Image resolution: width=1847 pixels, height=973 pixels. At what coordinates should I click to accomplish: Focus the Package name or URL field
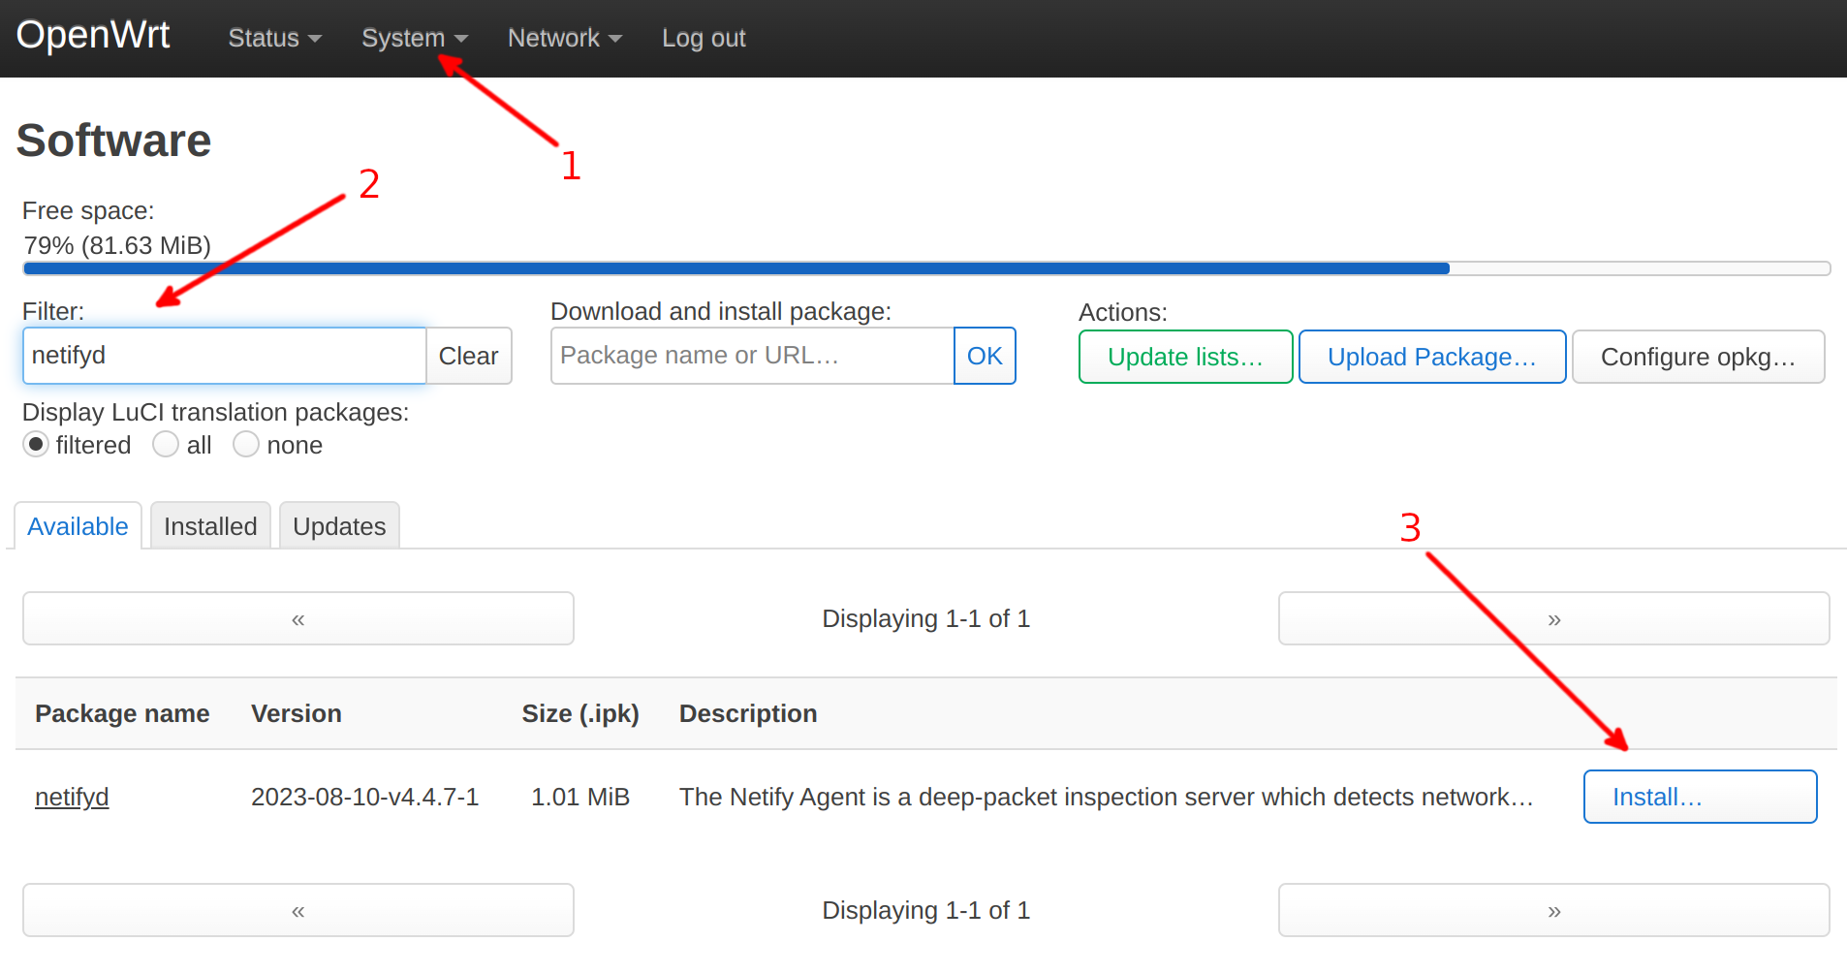tap(753, 356)
